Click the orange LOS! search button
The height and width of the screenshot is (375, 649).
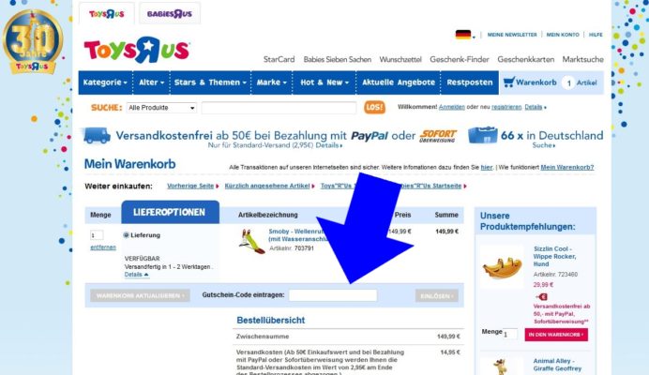tap(374, 107)
